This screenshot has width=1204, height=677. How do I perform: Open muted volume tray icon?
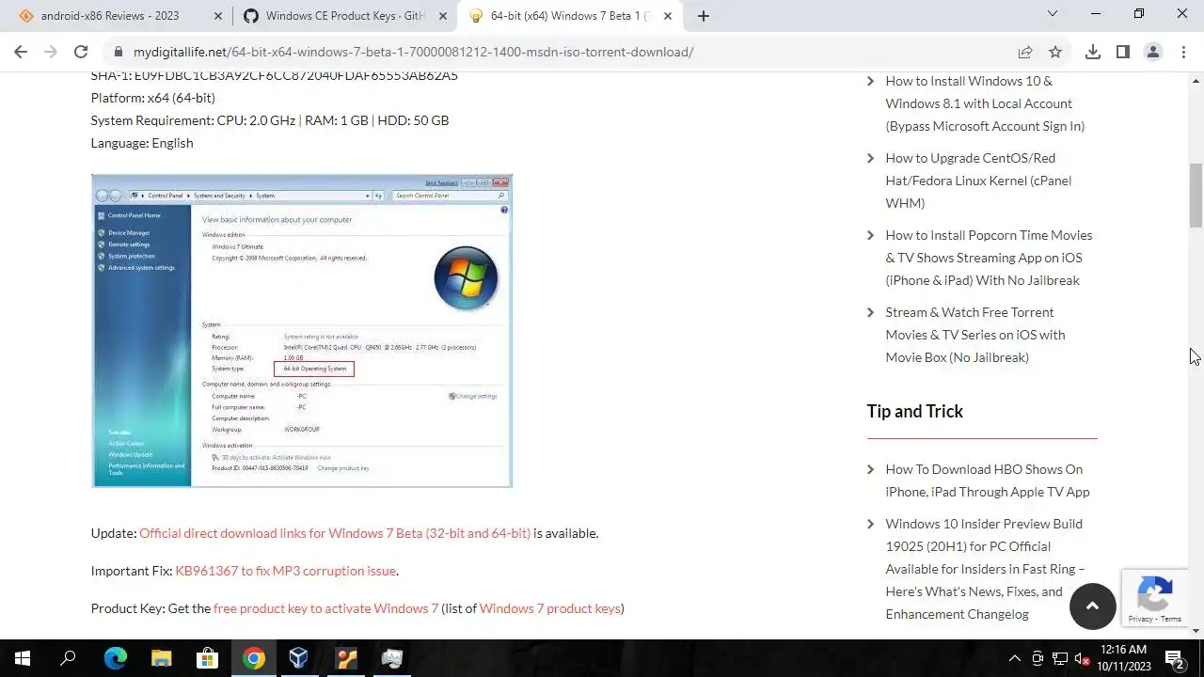click(x=1083, y=658)
